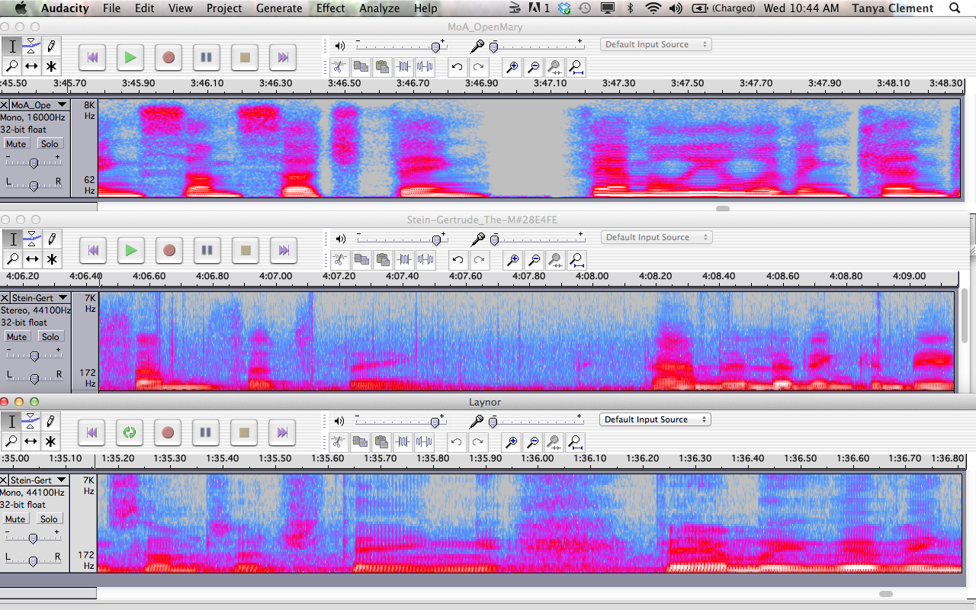Skip to end in the Laynor window
The image size is (976, 610).
[x=282, y=432]
